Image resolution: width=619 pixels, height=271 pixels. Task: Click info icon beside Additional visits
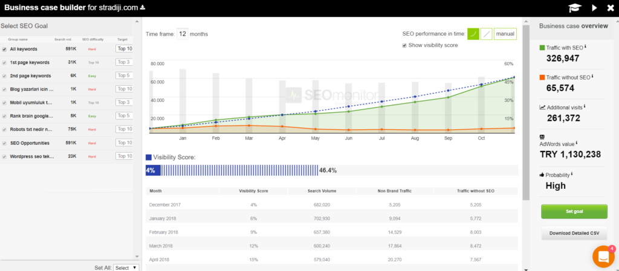(x=585, y=106)
